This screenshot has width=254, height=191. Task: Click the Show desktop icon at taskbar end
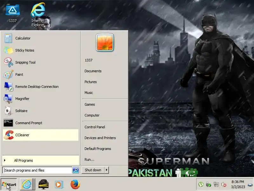click(x=251, y=185)
